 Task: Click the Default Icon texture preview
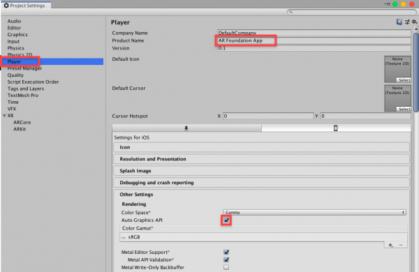[397, 69]
